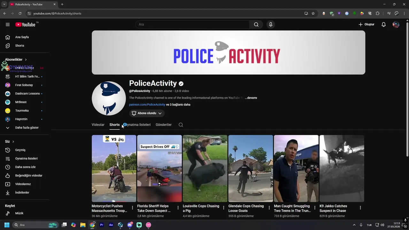This screenshot has width=409, height=230.
Task: Launch Adobe Premiere Pro from taskbar
Action: click(102, 225)
